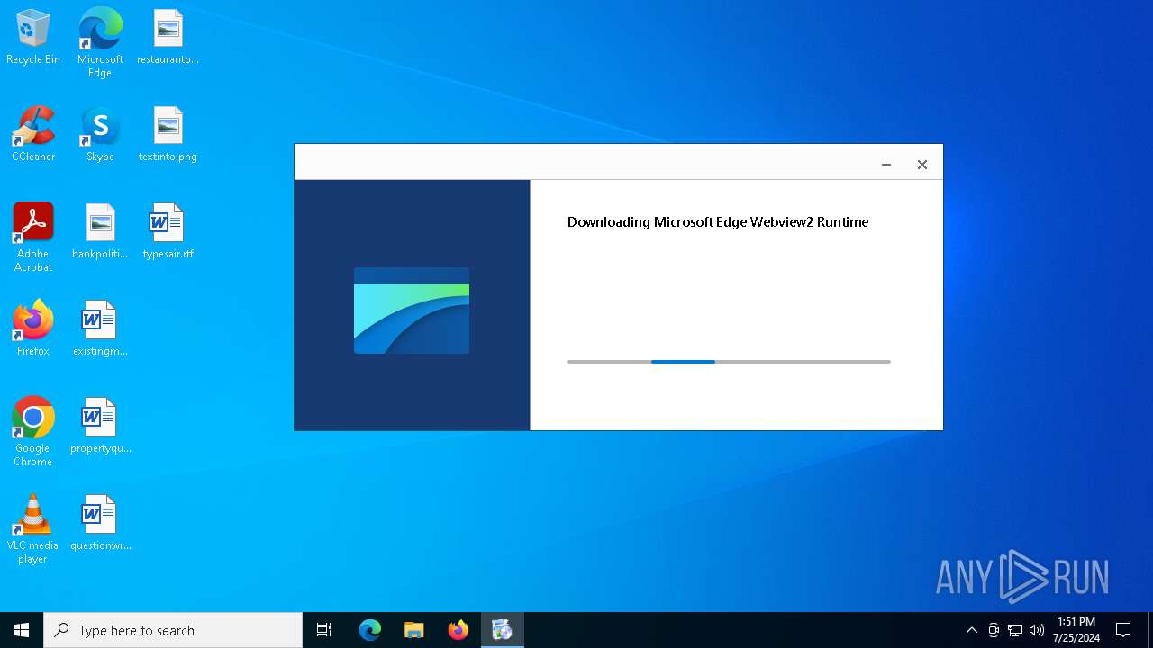1153x648 pixels.
Task: Click the Type here to search box
Action: [173, 630]
